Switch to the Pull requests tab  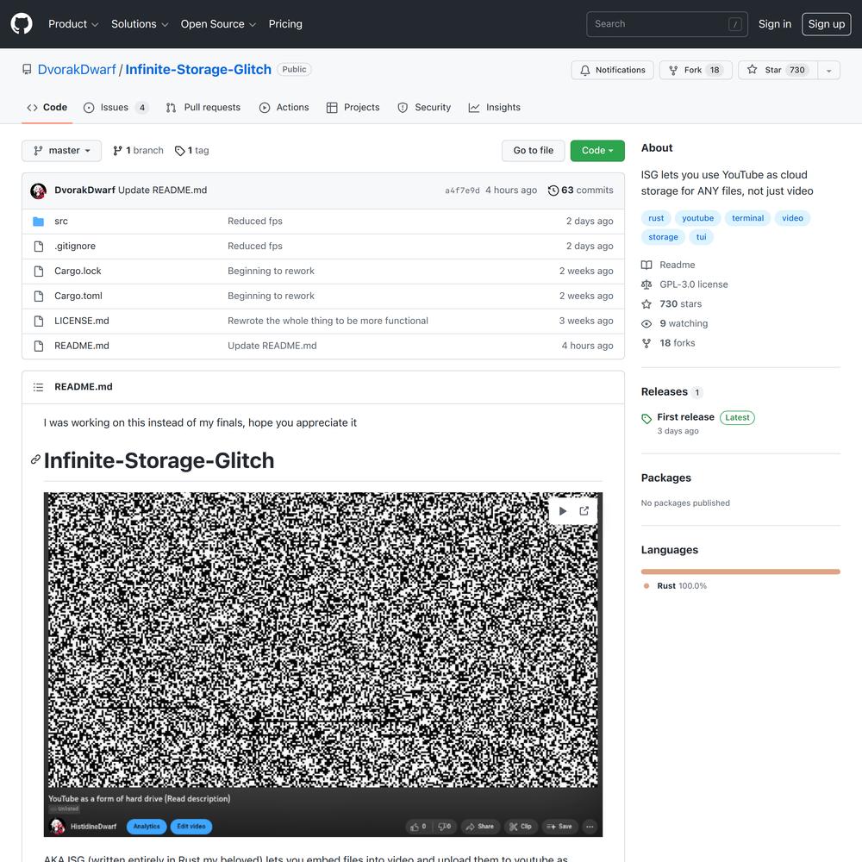pos(203,107)
